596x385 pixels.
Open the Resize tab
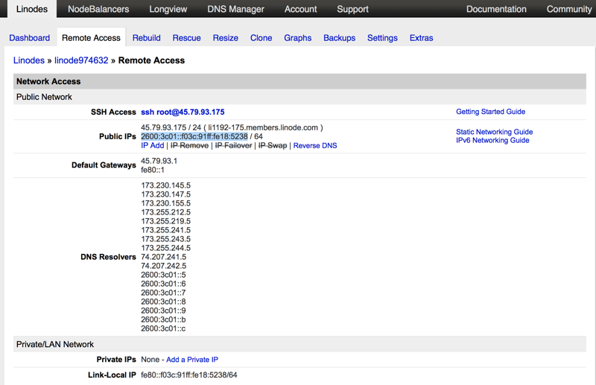click(226, 38)
